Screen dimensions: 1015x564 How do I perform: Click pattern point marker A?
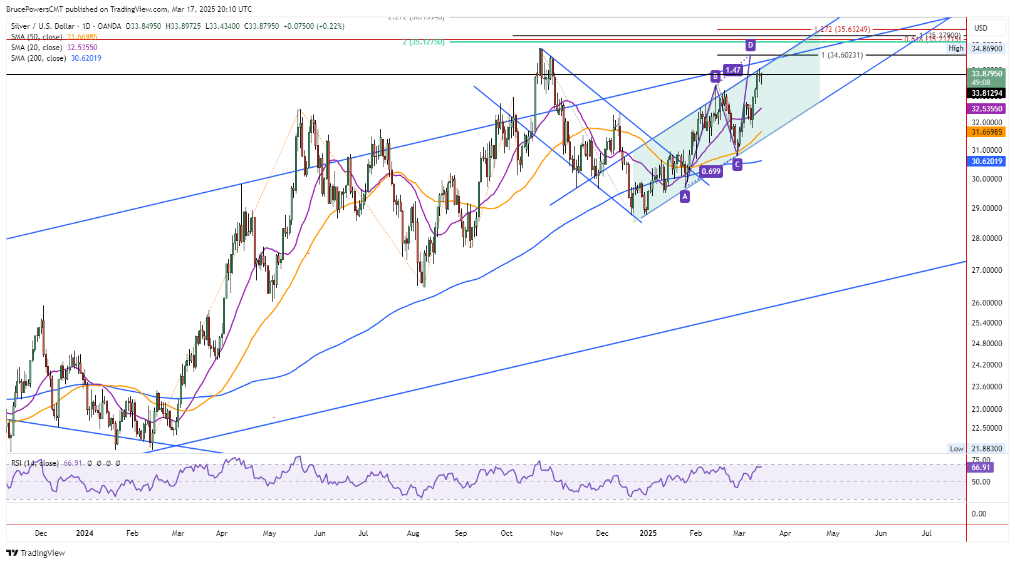pyautogui.click(x=685, y=197)
